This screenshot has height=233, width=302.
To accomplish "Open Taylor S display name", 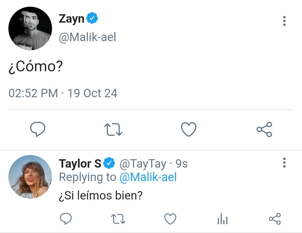I will pos(80,164).
